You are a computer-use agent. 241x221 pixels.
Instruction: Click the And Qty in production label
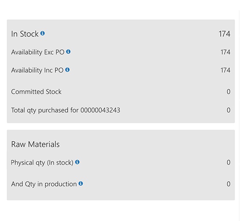pos(44,184)
